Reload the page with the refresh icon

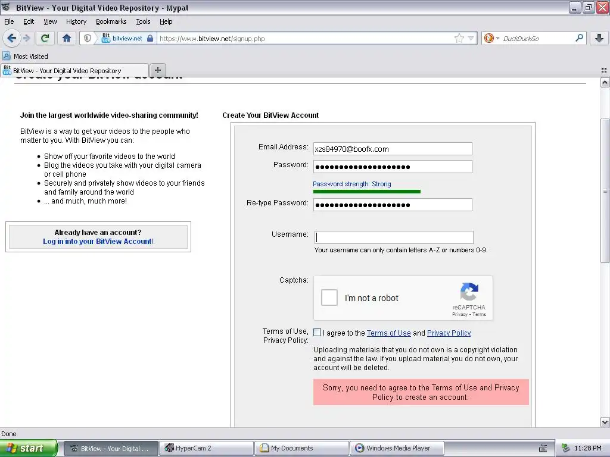(x=45, y=38)
